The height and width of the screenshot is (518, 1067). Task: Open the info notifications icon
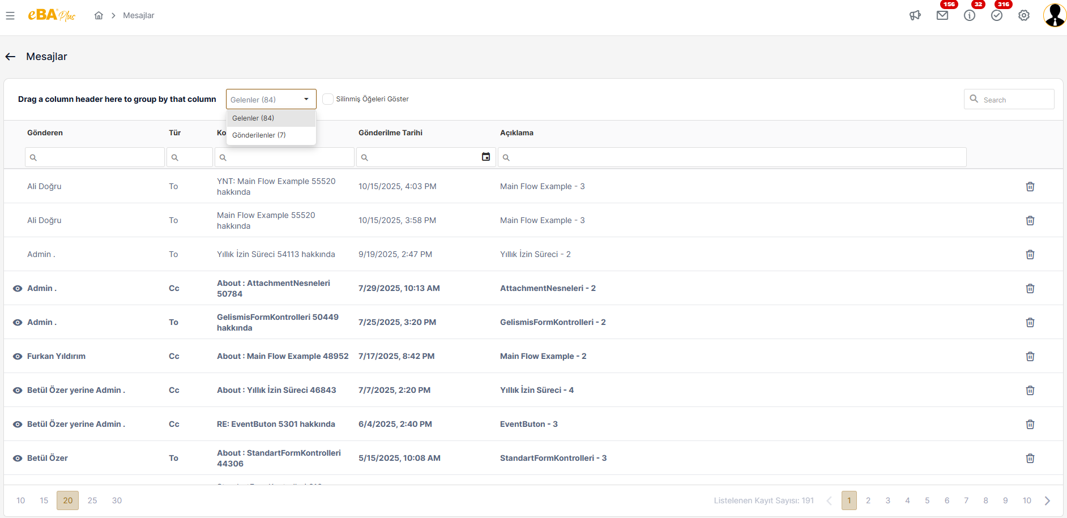click(x=970, y=16)
